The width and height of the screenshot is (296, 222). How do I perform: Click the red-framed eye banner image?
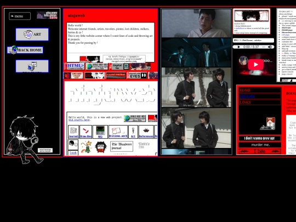[252, 16]
